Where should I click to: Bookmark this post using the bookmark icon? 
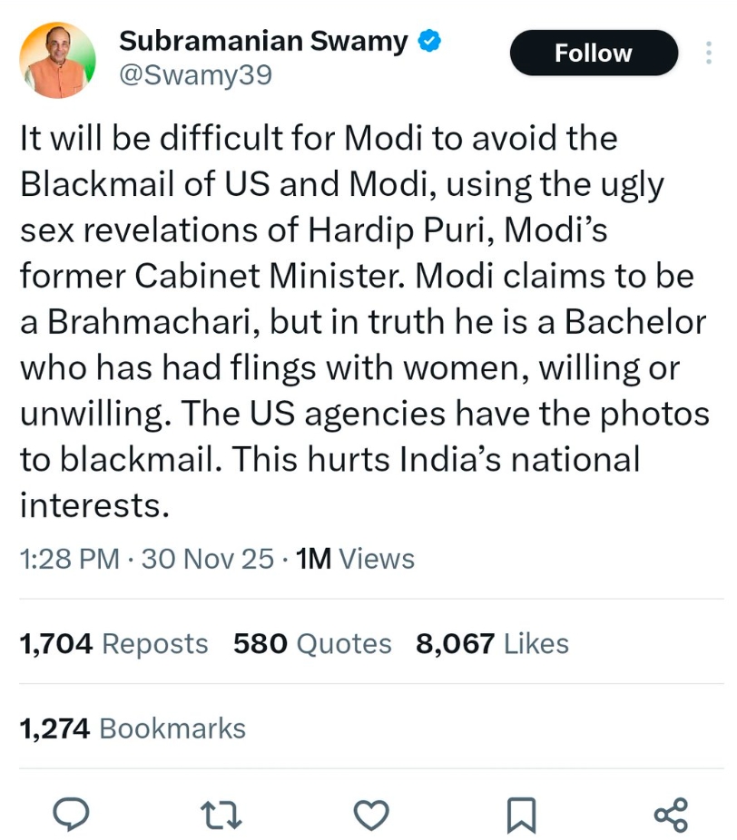(x=521, y=814)
